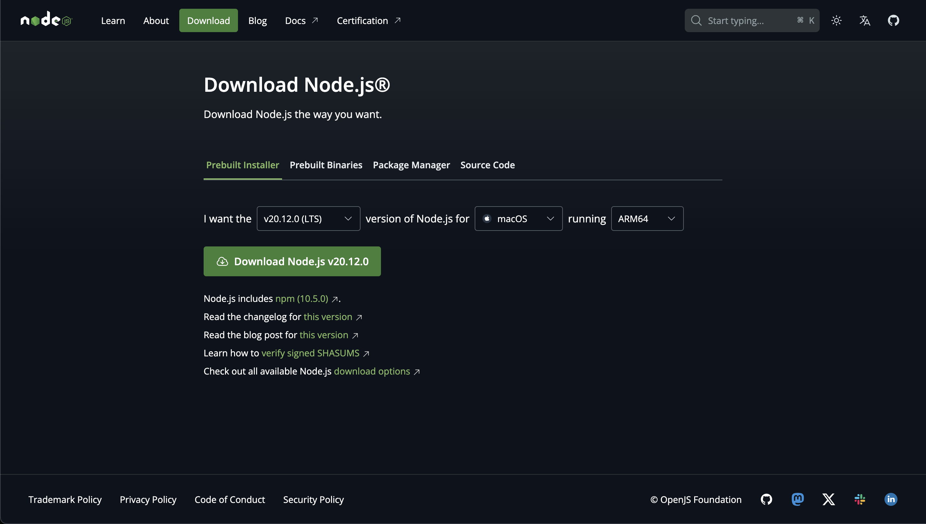Viewport: 926px width, 524px height.
Task: Open the LinkedIn icon in footer
Action: tap(891, 499)
